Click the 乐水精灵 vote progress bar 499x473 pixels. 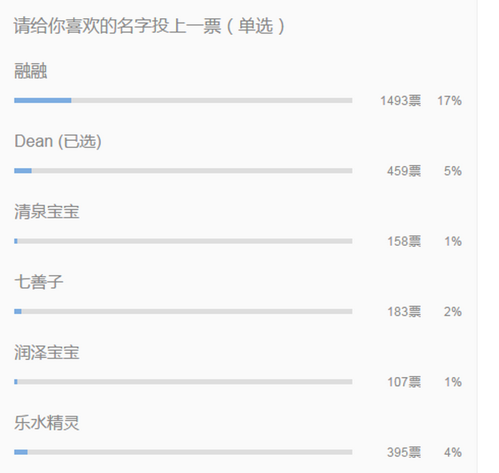(x=183, y=452)
